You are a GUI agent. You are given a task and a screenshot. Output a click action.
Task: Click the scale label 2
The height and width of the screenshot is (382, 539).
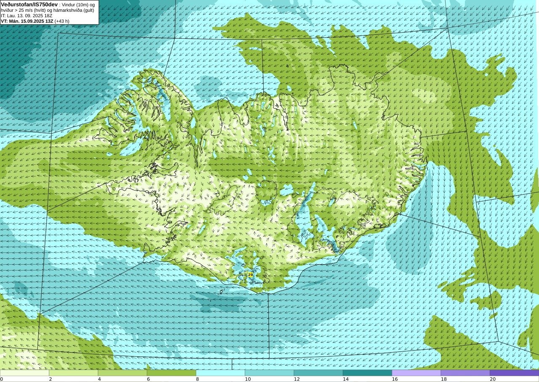51,379
